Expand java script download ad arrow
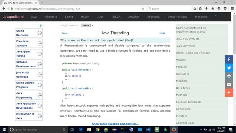The image size is (236, 133). click(x=39, y=75)
